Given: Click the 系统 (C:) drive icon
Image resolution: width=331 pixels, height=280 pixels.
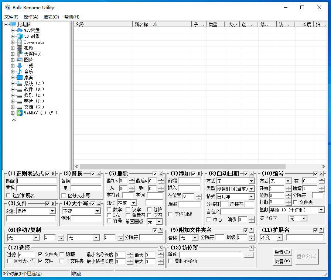Looking at the screenshot, I should [20, 83].
